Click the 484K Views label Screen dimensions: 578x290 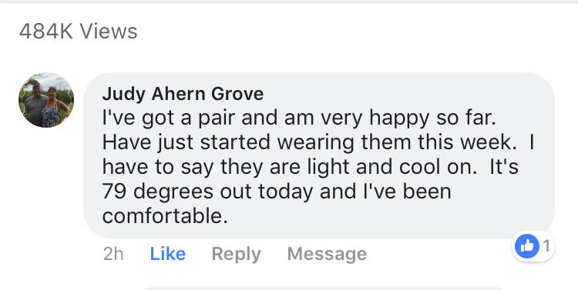78,32
